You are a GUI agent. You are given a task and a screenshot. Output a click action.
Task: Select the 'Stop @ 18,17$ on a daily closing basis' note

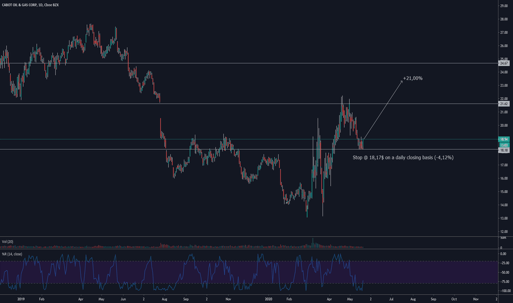pos(403,158)
